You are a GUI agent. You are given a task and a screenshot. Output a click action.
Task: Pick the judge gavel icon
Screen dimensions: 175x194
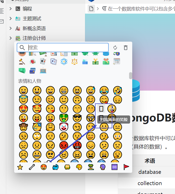coord(22,62)
